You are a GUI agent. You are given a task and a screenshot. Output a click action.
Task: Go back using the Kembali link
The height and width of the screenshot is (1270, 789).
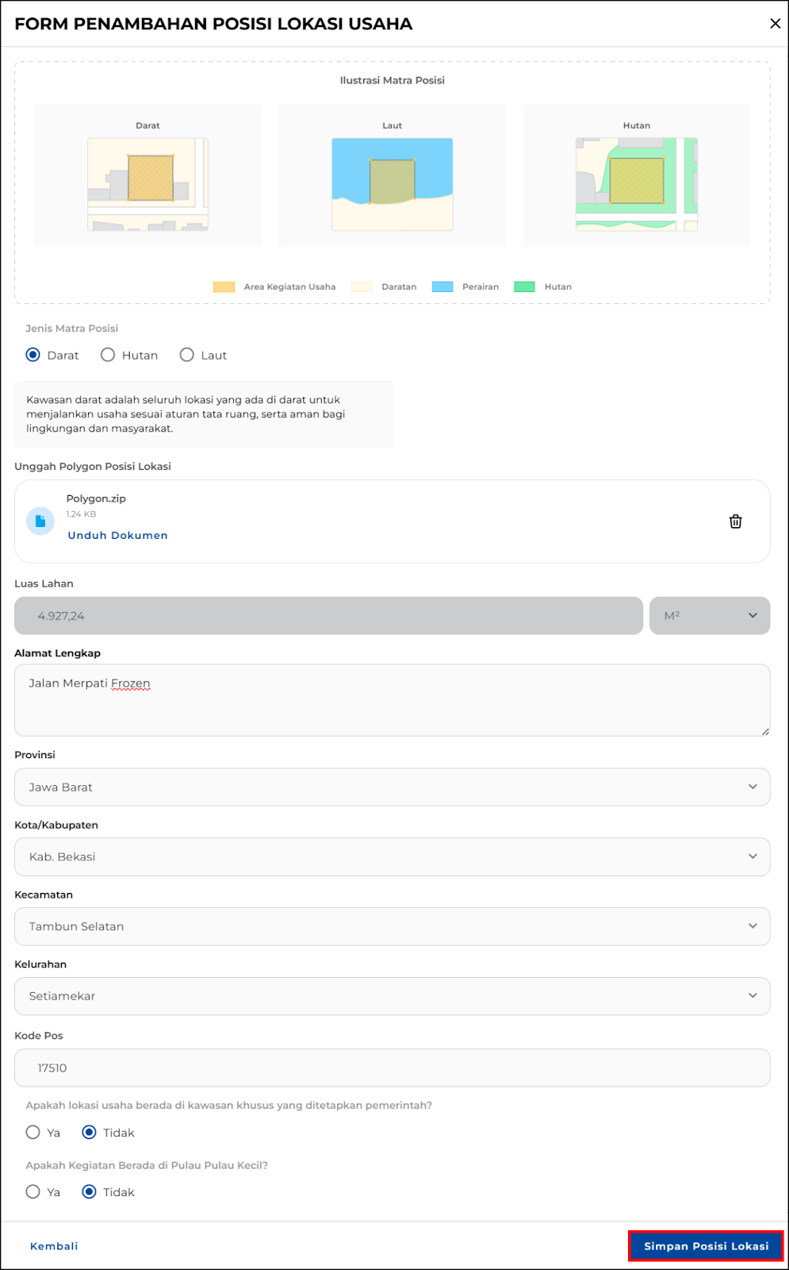pos(54,1246)
